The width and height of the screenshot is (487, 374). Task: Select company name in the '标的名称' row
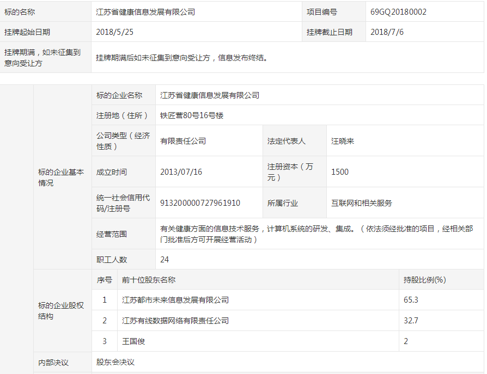point(145,12)
